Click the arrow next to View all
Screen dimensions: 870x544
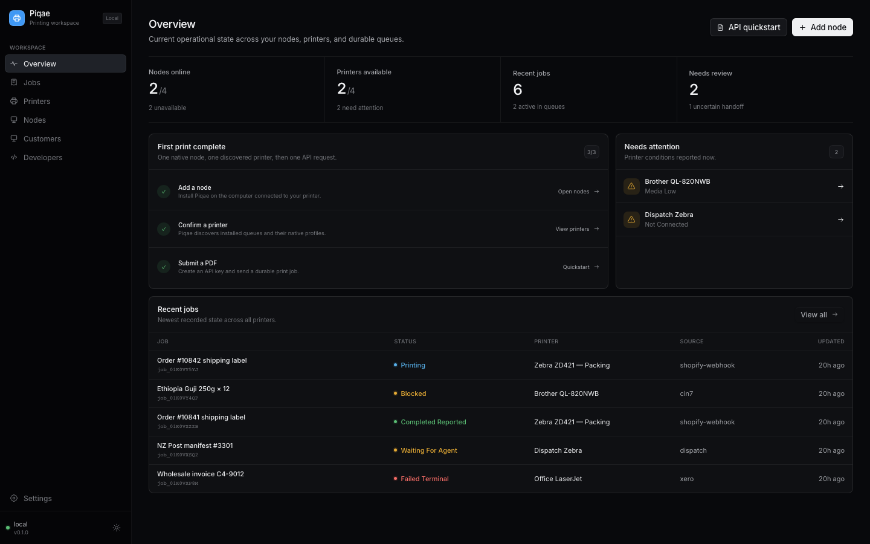coord(835,314)
